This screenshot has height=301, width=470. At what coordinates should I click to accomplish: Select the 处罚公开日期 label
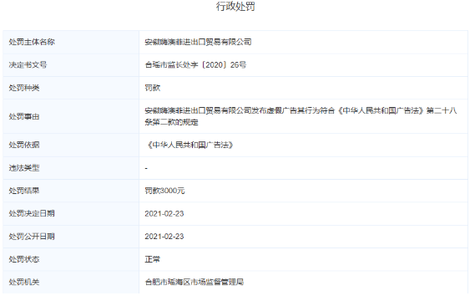(x=32, y=236)
